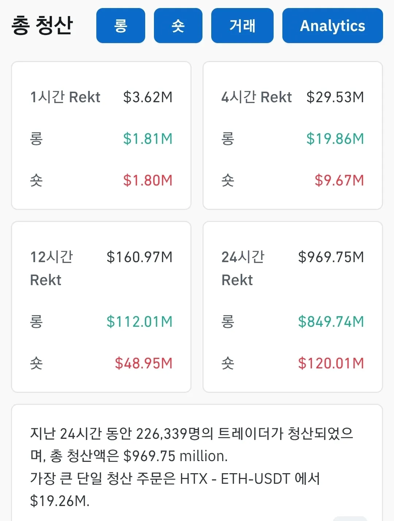
Task: Click the 24-hour long value $849.74M
Action: coord(331,322)
